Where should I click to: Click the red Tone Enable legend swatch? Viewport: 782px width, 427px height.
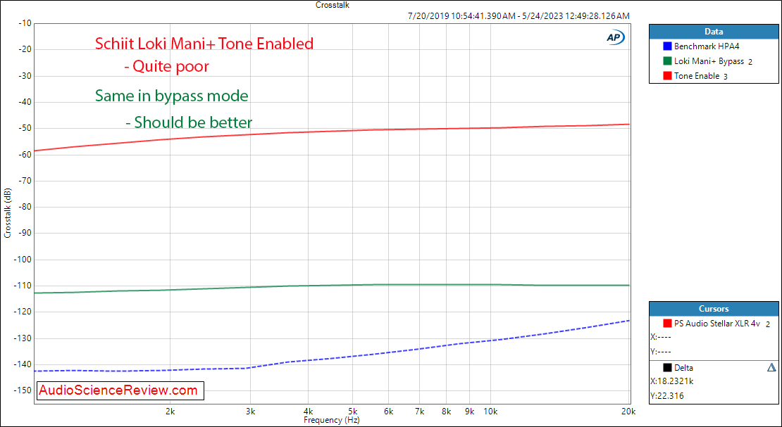click(666, 76)
